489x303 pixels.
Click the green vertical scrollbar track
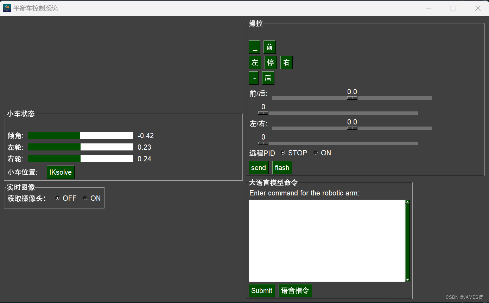(408, 241)
